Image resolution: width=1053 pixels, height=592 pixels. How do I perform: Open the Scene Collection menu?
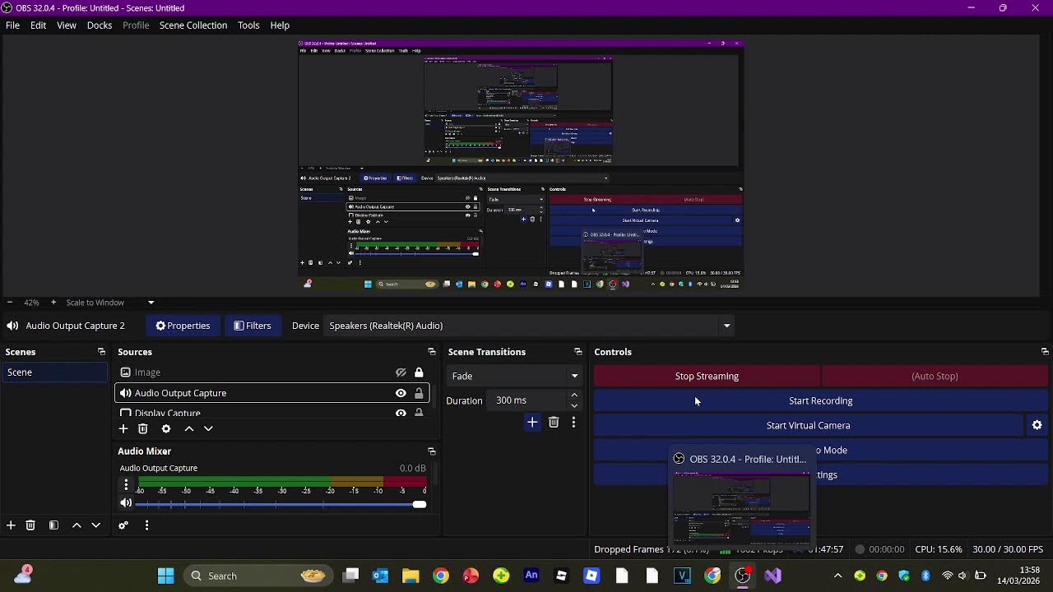[x=193, y=25]
